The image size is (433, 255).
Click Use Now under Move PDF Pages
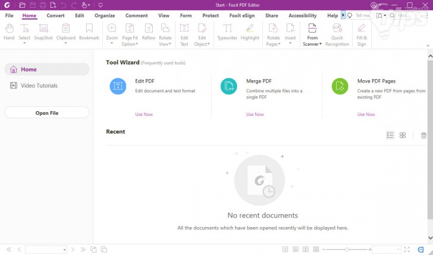366,114
